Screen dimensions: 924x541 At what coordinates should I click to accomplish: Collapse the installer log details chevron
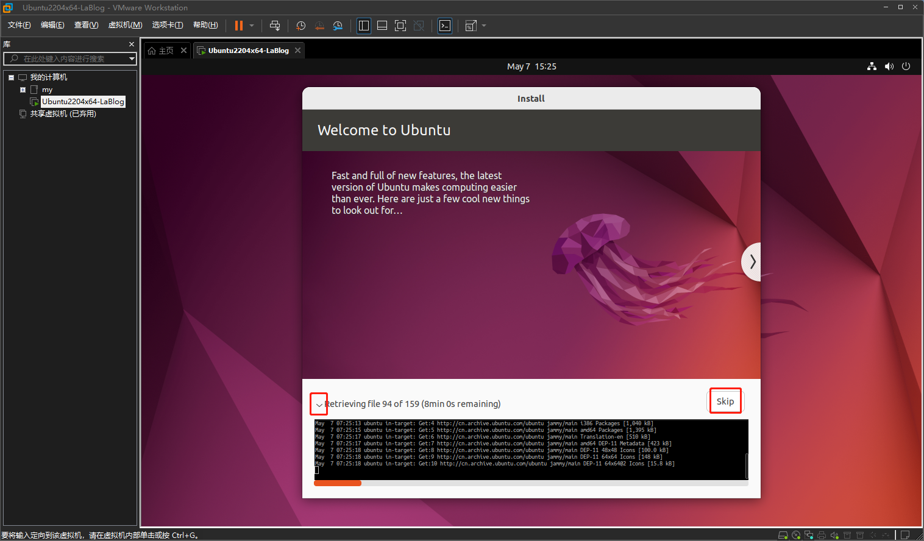point(319,405)
